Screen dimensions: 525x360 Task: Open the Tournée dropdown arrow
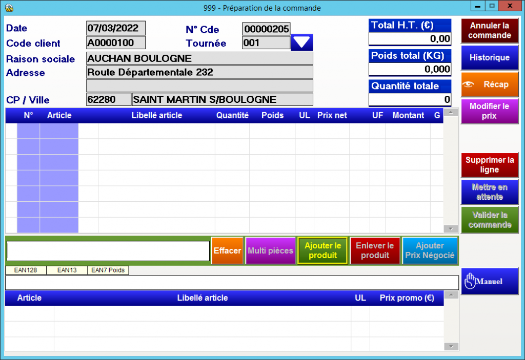tap(301, 43)
